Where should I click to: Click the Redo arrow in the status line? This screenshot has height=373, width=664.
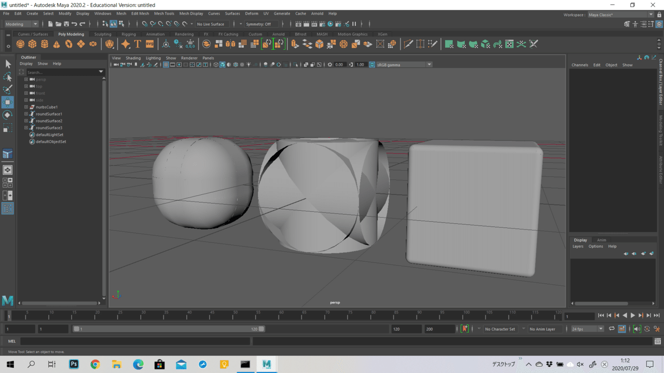click(x=82, y=24)
